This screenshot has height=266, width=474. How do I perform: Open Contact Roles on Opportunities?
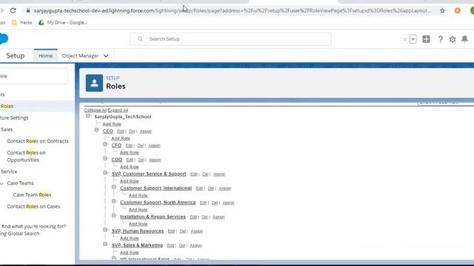(27, 156)
